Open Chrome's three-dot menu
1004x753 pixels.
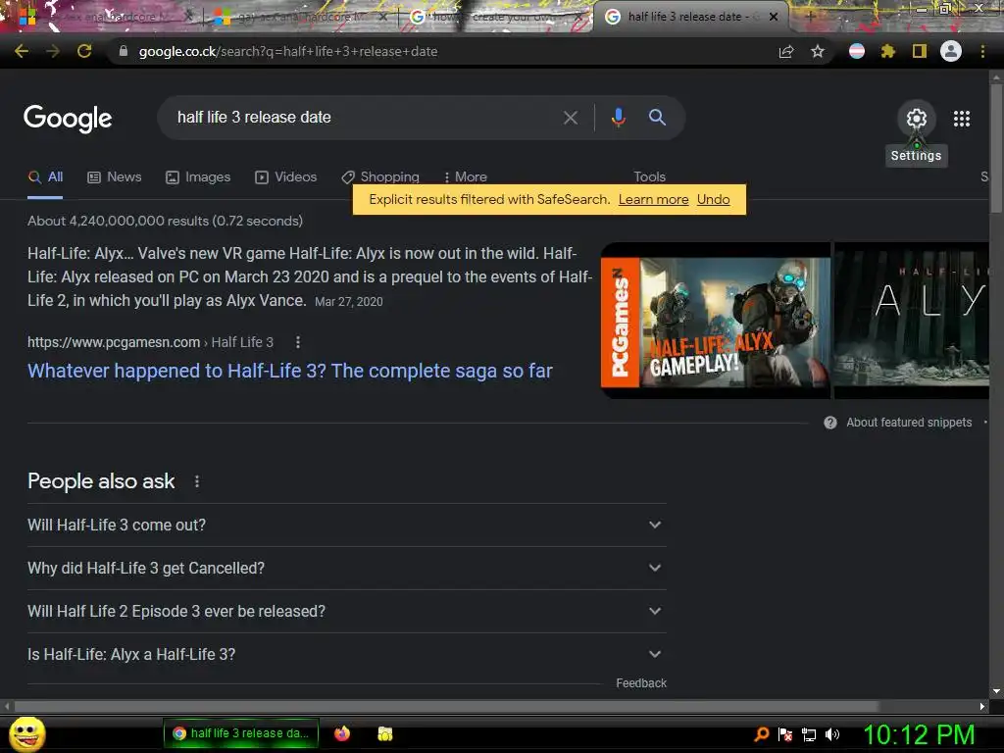pyautogui.click(x=982, y=51)
